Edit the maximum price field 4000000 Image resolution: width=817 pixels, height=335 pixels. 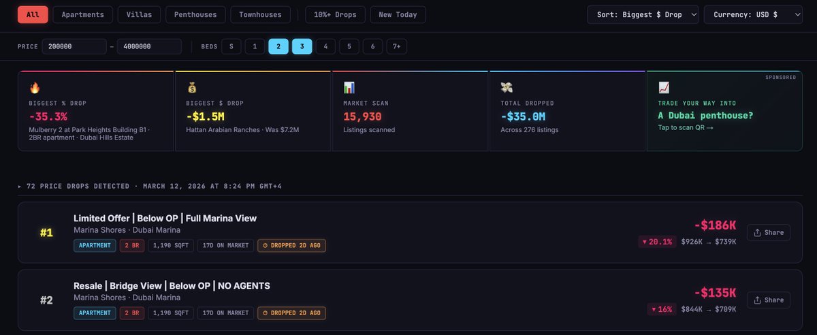149,46
